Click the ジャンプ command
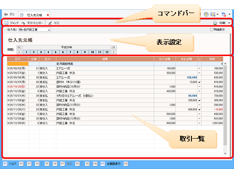The image size is (234, 169). [x=11, y=23]
